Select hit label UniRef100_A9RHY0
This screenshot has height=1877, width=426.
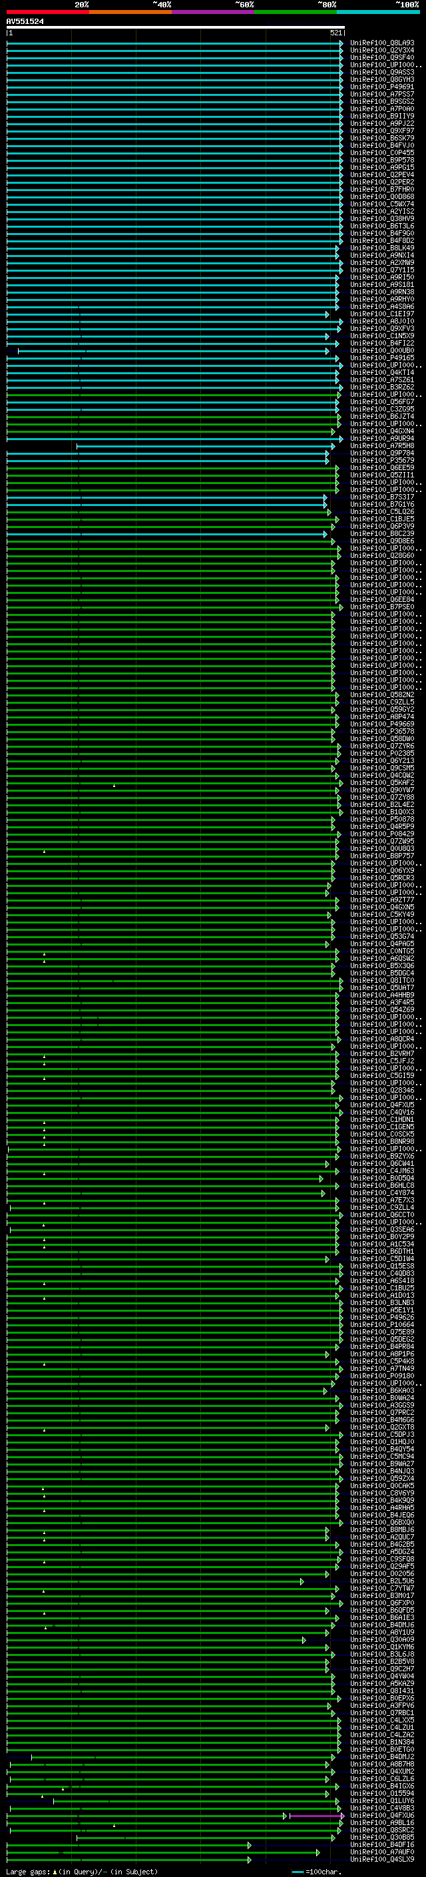coord(382,300)
